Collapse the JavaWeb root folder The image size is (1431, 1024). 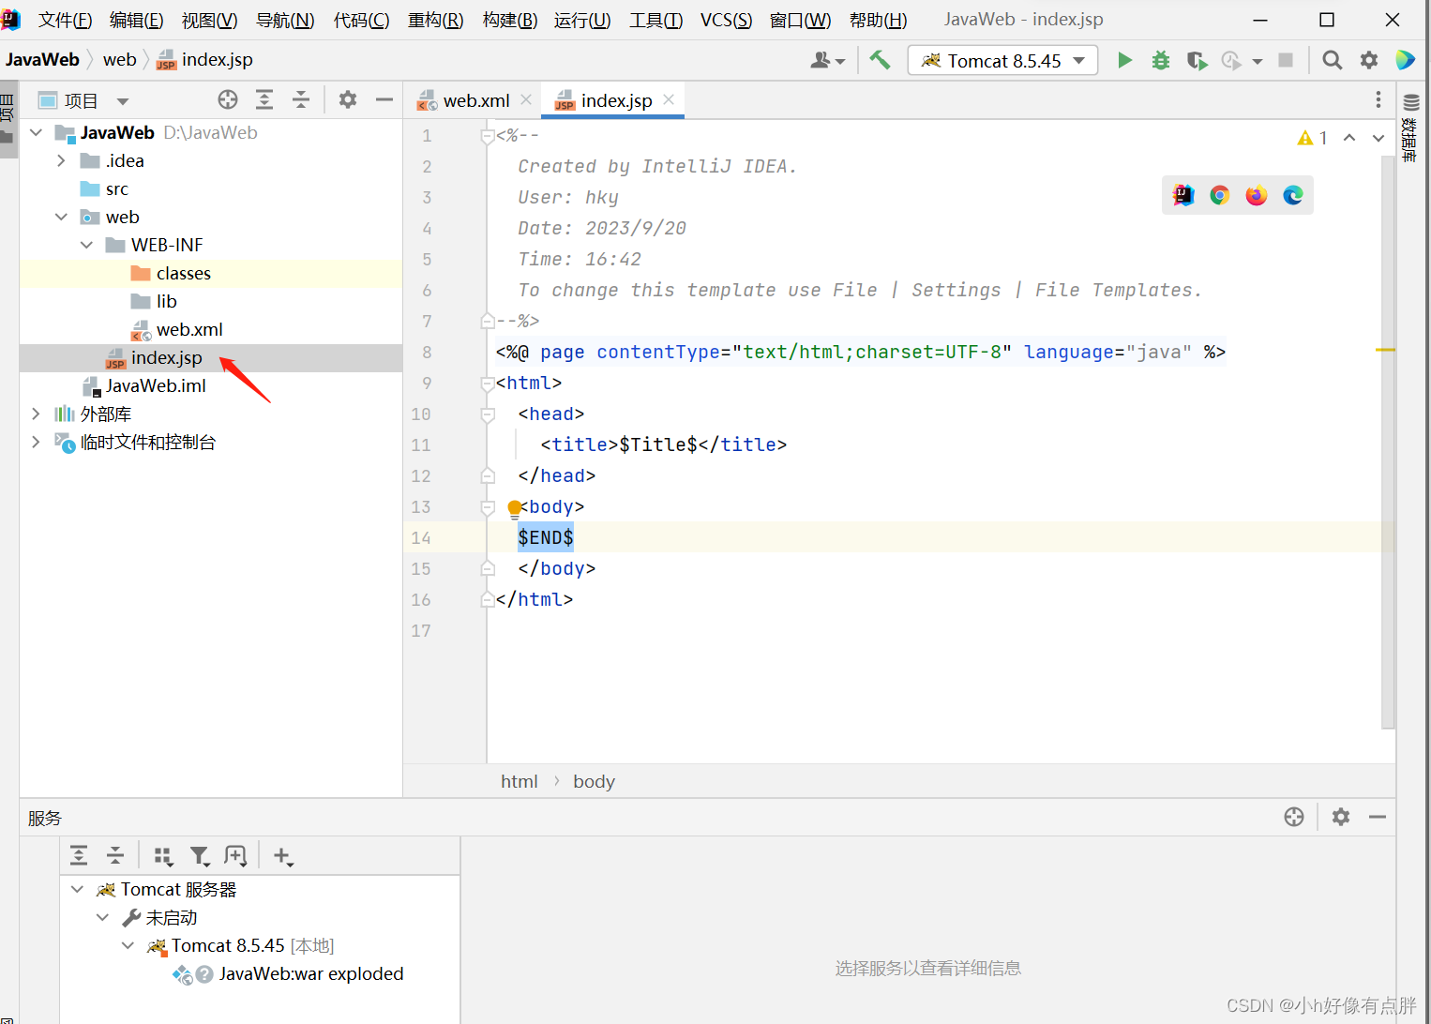click(36, 132)
